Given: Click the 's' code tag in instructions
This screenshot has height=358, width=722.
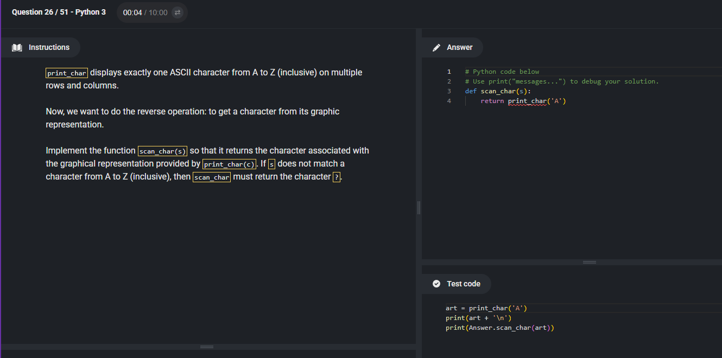Looking at the screenshot, I should (272, 164).
